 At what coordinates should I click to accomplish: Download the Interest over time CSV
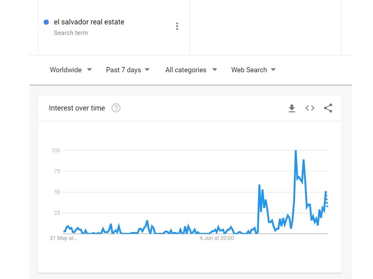pyautogui.click(x=292, y=108)
